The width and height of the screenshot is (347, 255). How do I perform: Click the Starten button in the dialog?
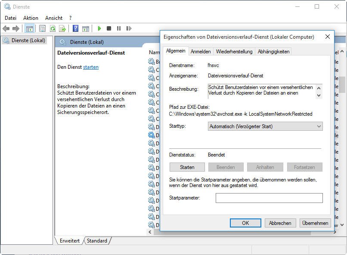pyautogui.click(x=187, y=167)
